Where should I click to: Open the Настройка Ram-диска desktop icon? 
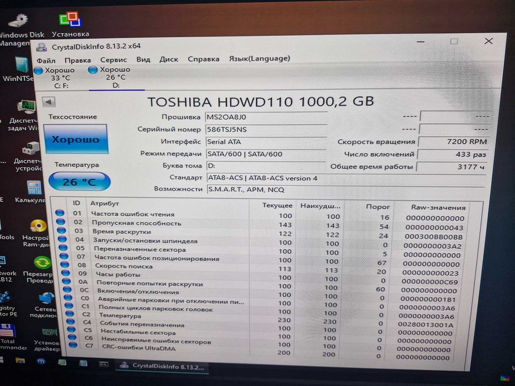click(x=37, y=234)
